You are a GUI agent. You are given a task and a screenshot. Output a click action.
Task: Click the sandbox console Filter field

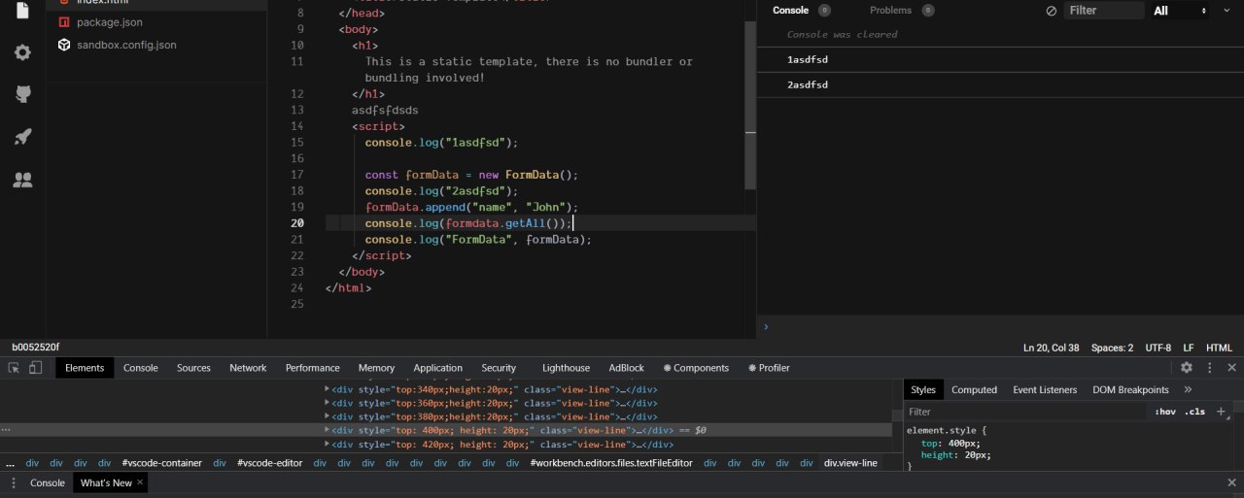[1104, 11]
